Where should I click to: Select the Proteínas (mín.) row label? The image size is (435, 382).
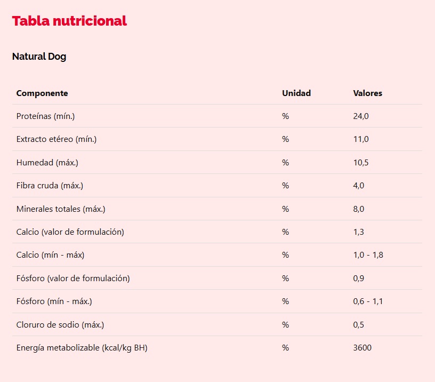(45, 116)
